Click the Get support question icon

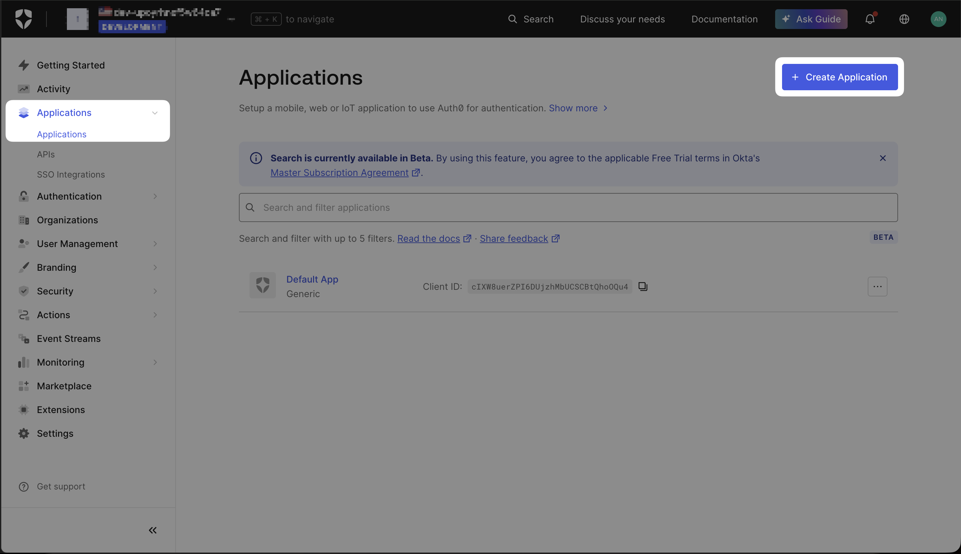point(24,487)
